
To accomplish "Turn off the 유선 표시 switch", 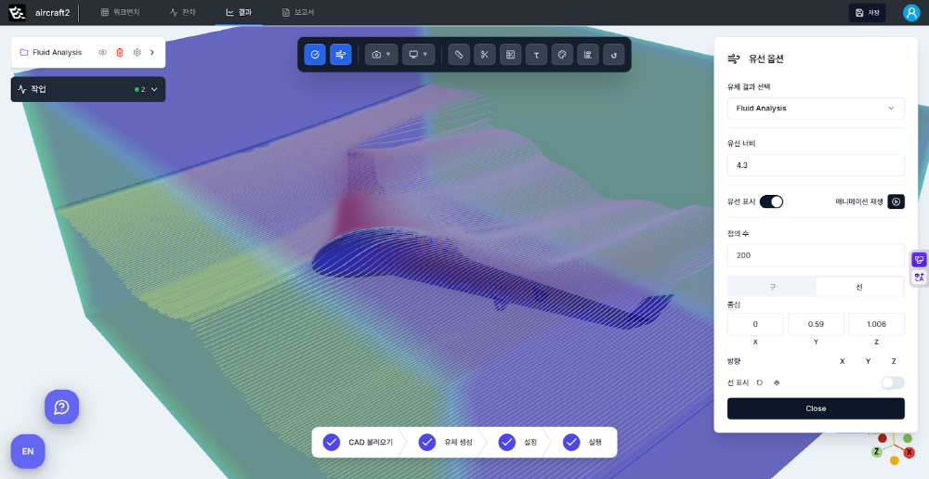I will point(771,201).
